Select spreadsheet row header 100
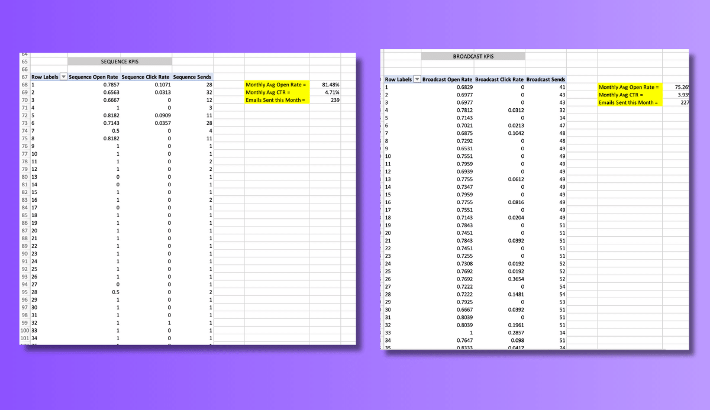This screenshot has width=710, height=410. click(x=24, y=330)
